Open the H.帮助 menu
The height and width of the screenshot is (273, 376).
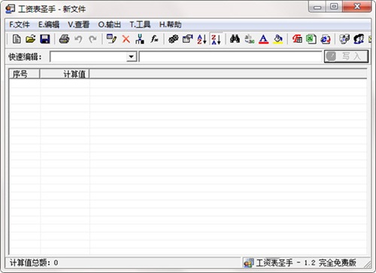(x=170, y=25)
